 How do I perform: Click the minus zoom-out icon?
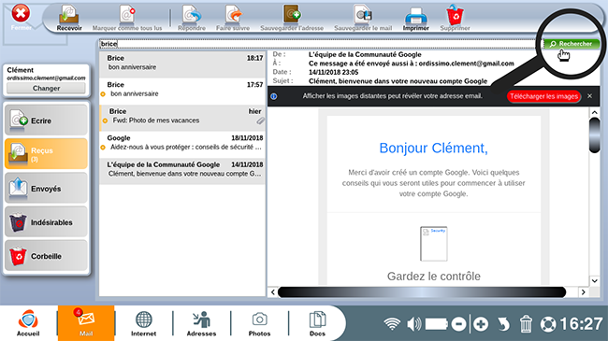[x=458, y=324]
